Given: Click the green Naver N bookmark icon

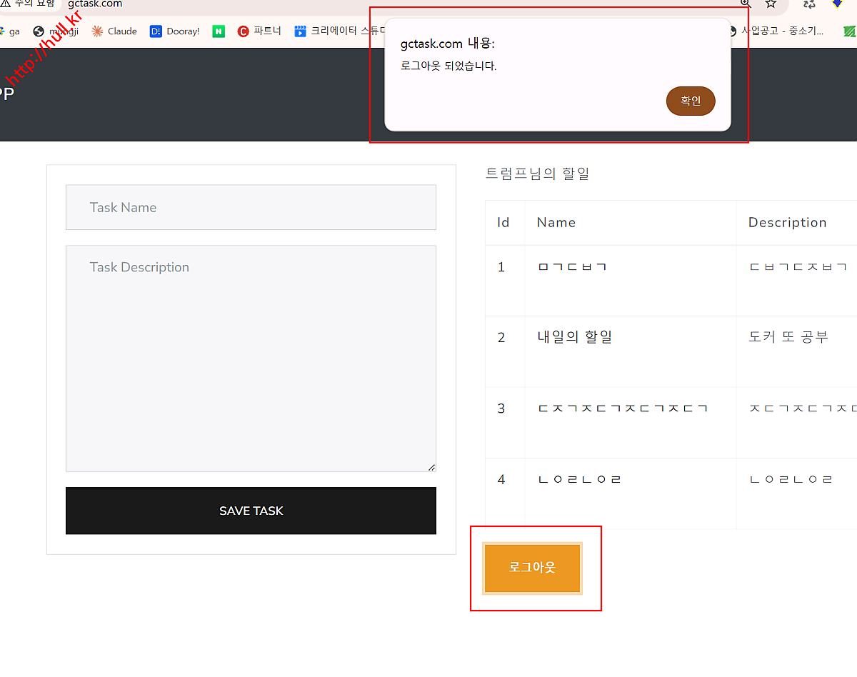Looking at the screenshot, I should (x=219, y=31).
